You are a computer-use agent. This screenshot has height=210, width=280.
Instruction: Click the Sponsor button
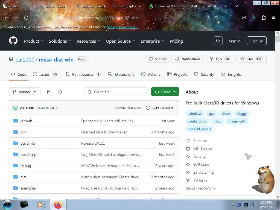(158, 59)
